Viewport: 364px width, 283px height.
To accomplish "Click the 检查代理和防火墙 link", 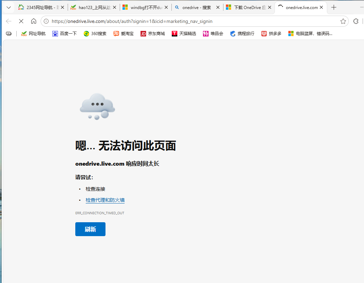I will [x=105, y=200].
